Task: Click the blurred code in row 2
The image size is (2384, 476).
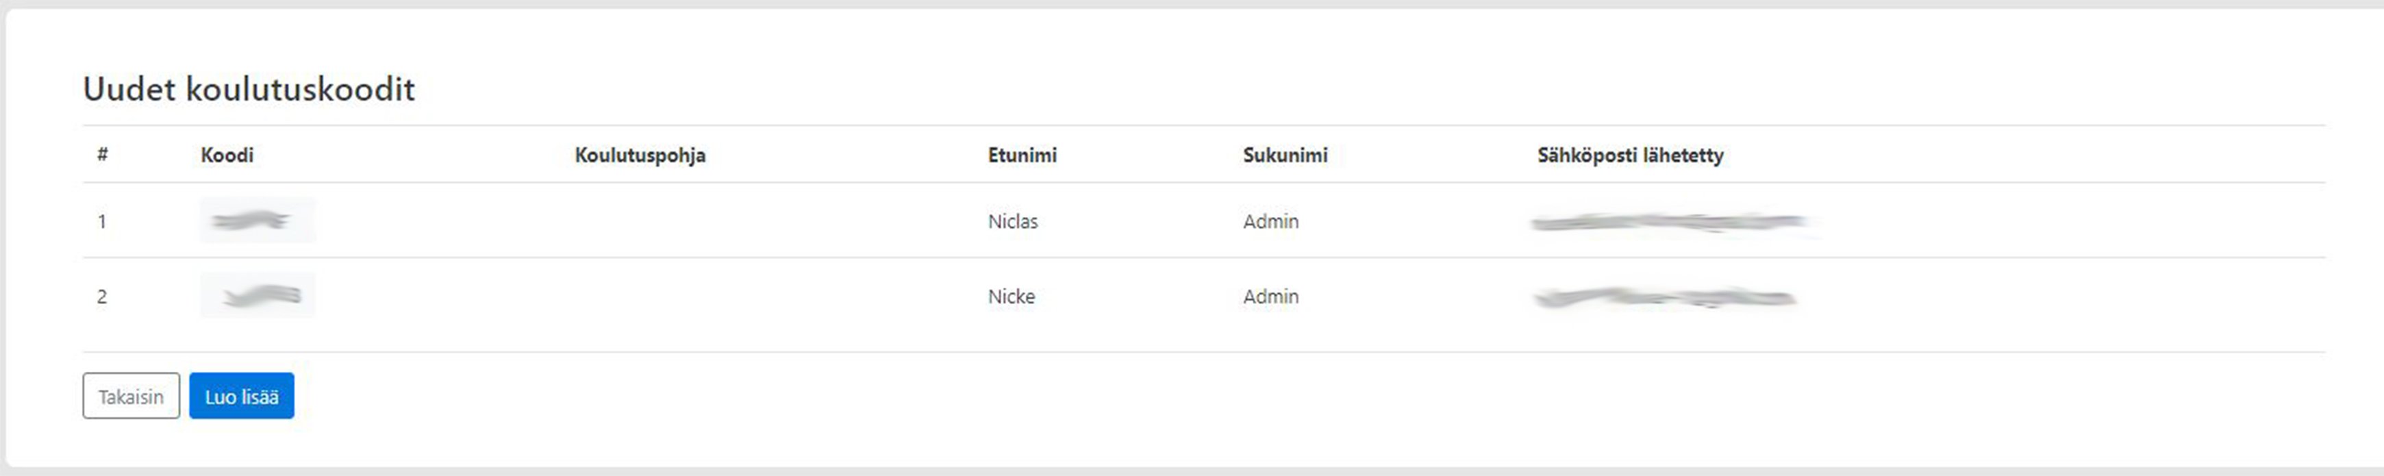Action: click(x=258, y=295)
